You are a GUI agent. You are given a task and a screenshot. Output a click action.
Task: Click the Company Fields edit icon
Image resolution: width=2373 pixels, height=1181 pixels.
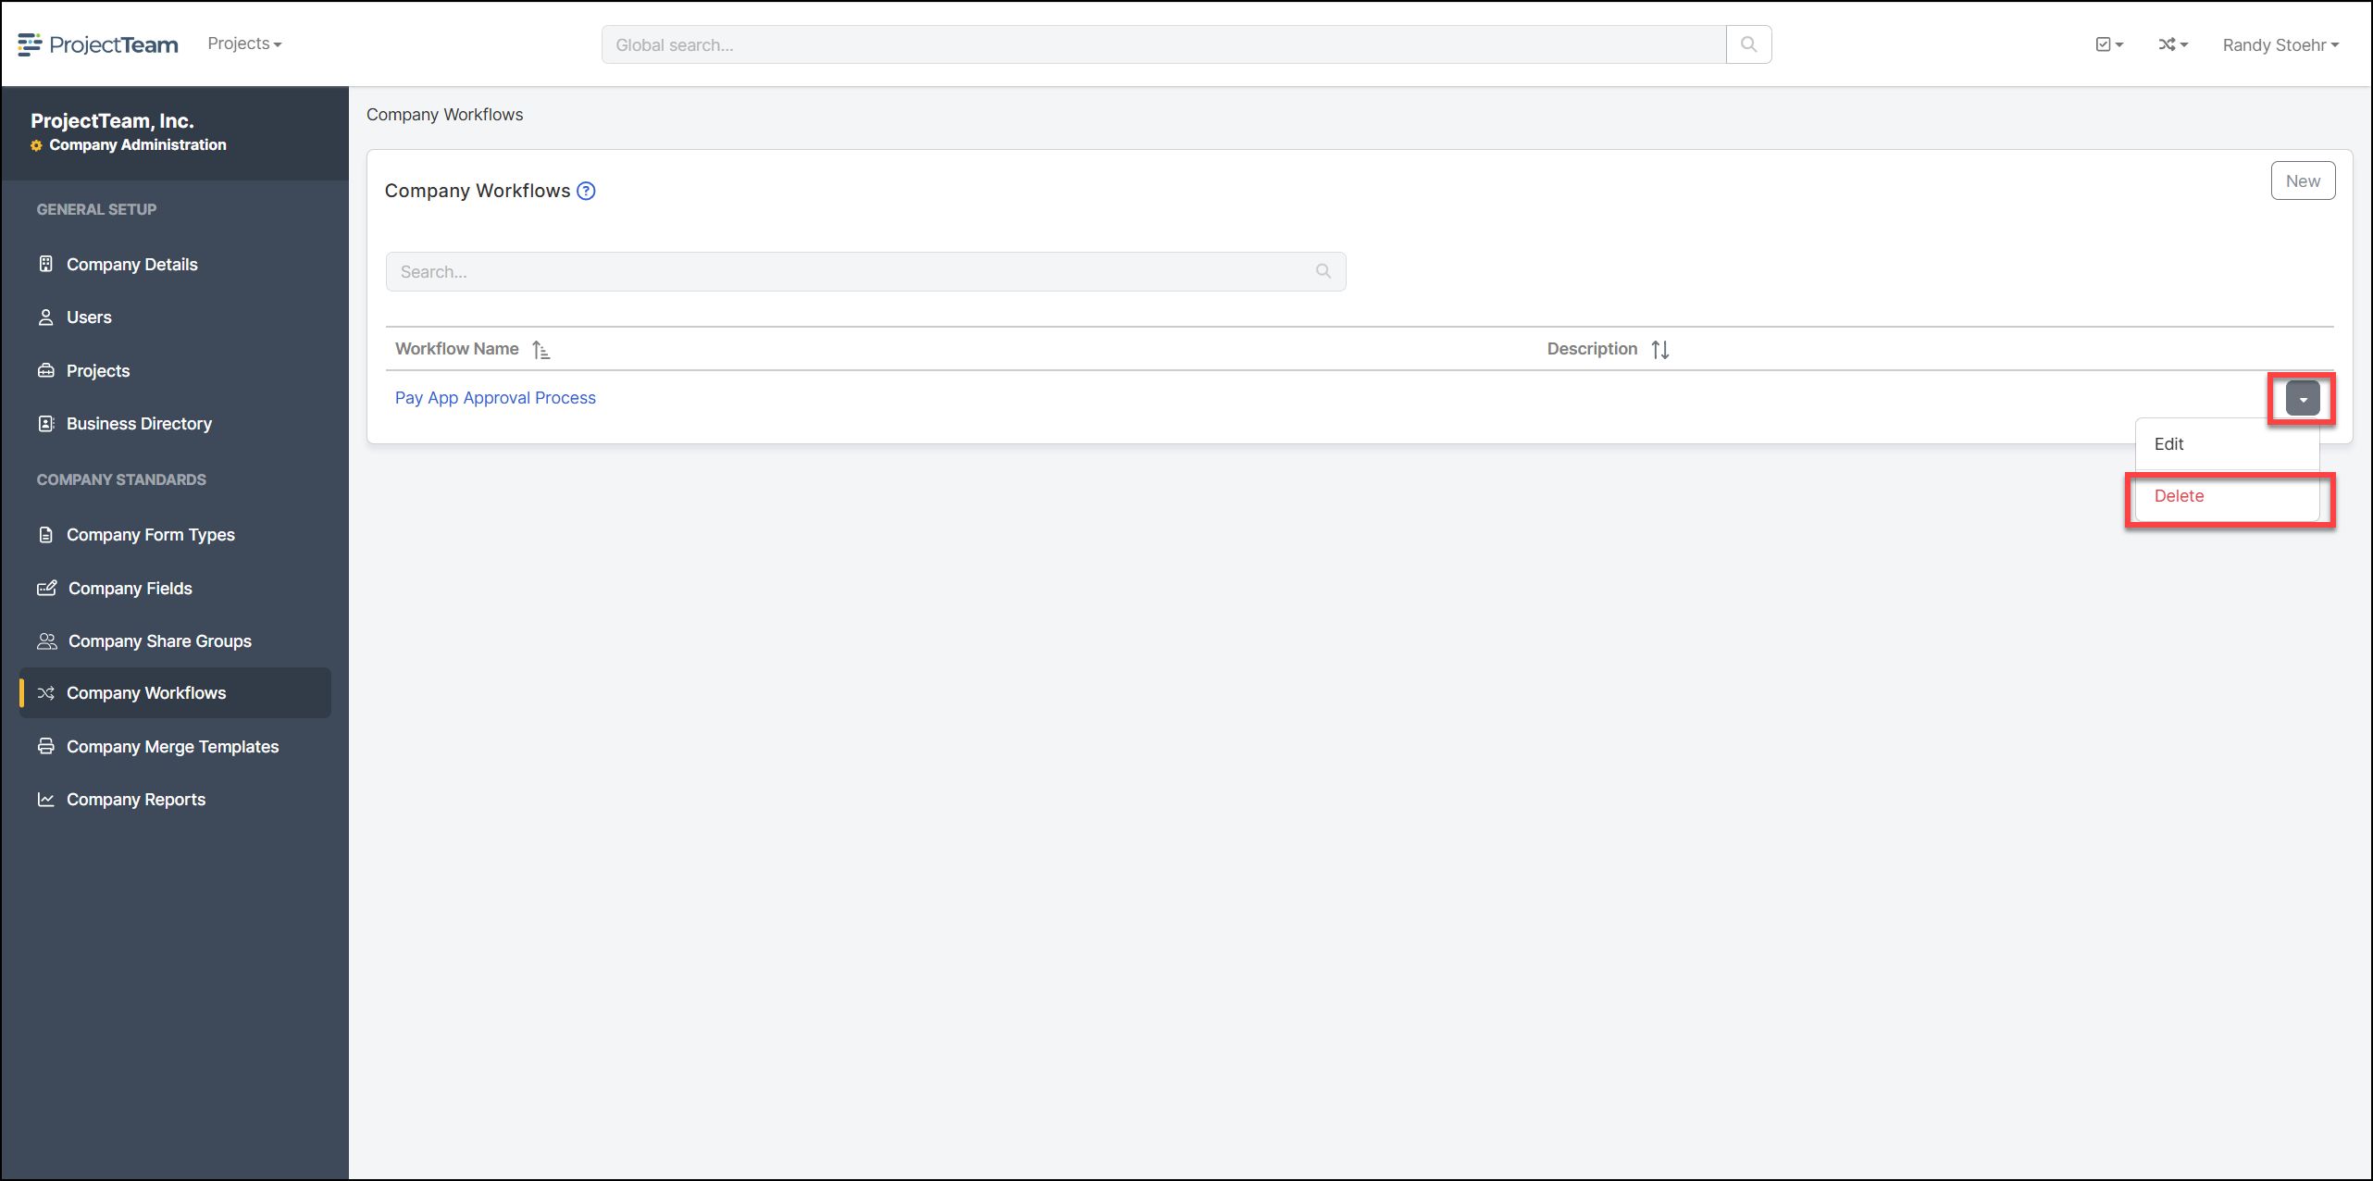tap(46, 588)
